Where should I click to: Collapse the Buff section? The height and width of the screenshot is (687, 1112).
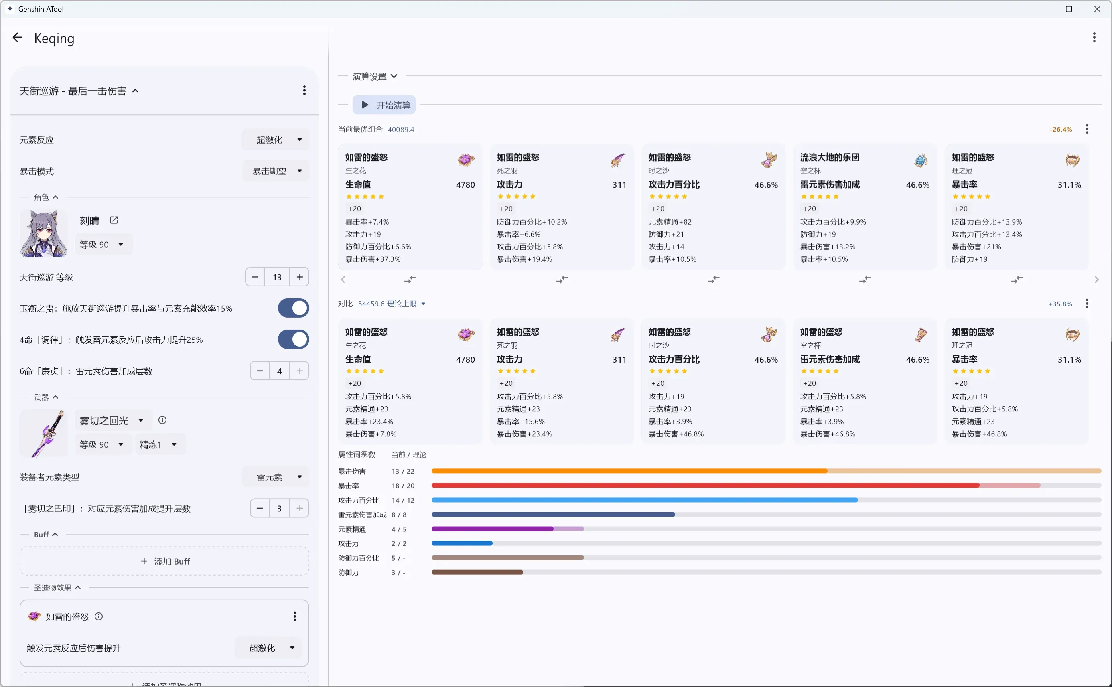pos(46,534)
